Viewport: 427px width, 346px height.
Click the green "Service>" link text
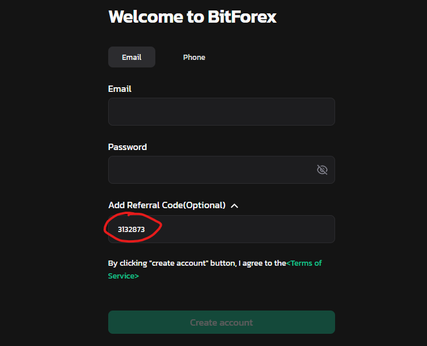point(123,276)
